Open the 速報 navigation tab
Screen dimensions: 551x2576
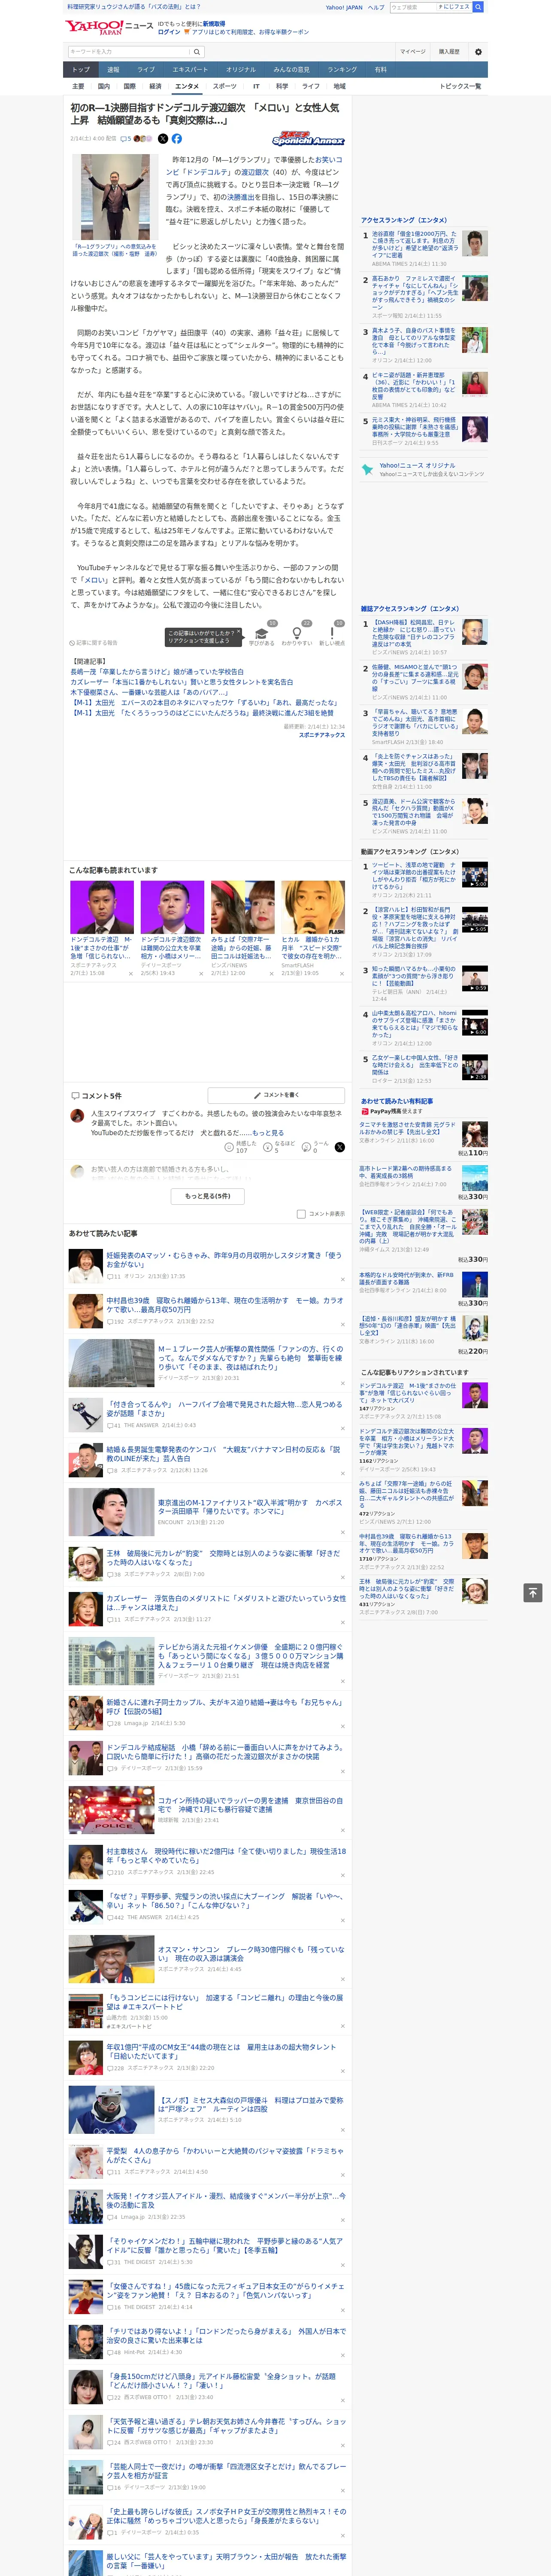pyautogui.click(x=113, y=70)
